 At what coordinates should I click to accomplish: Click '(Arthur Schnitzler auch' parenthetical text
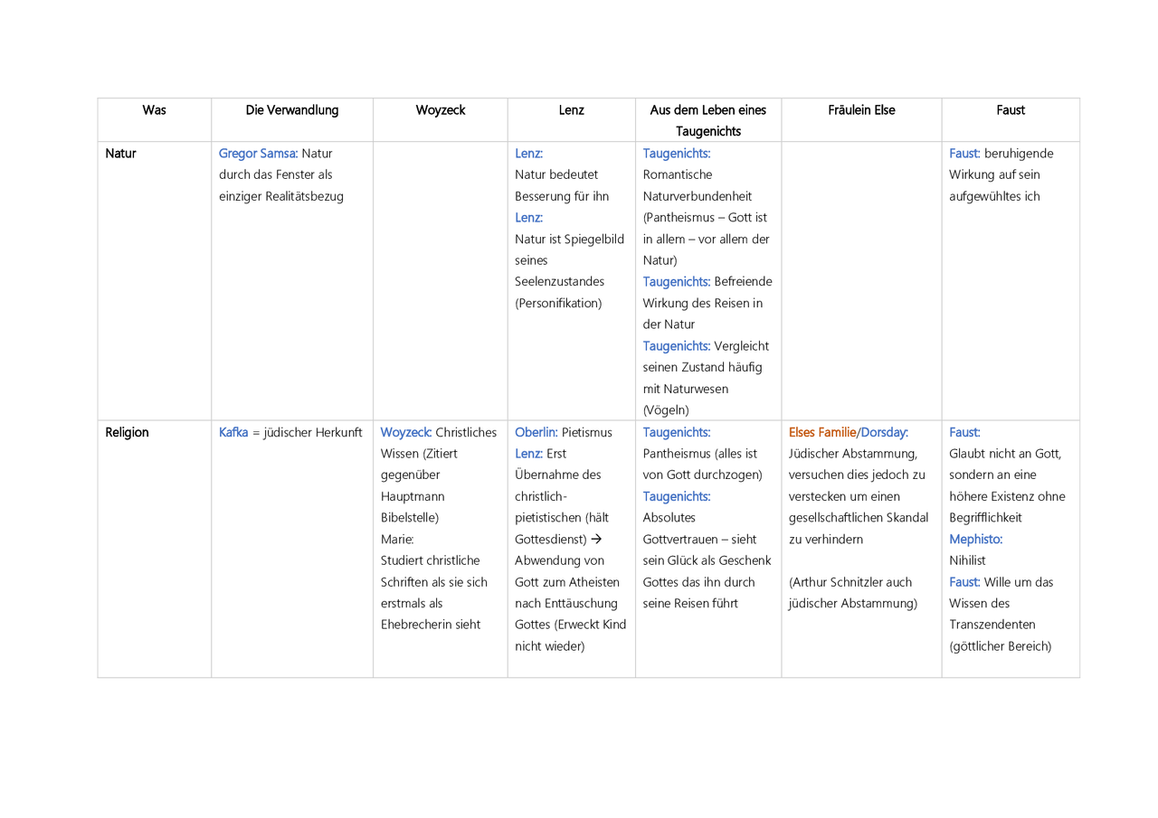click(x=850, y=582)
